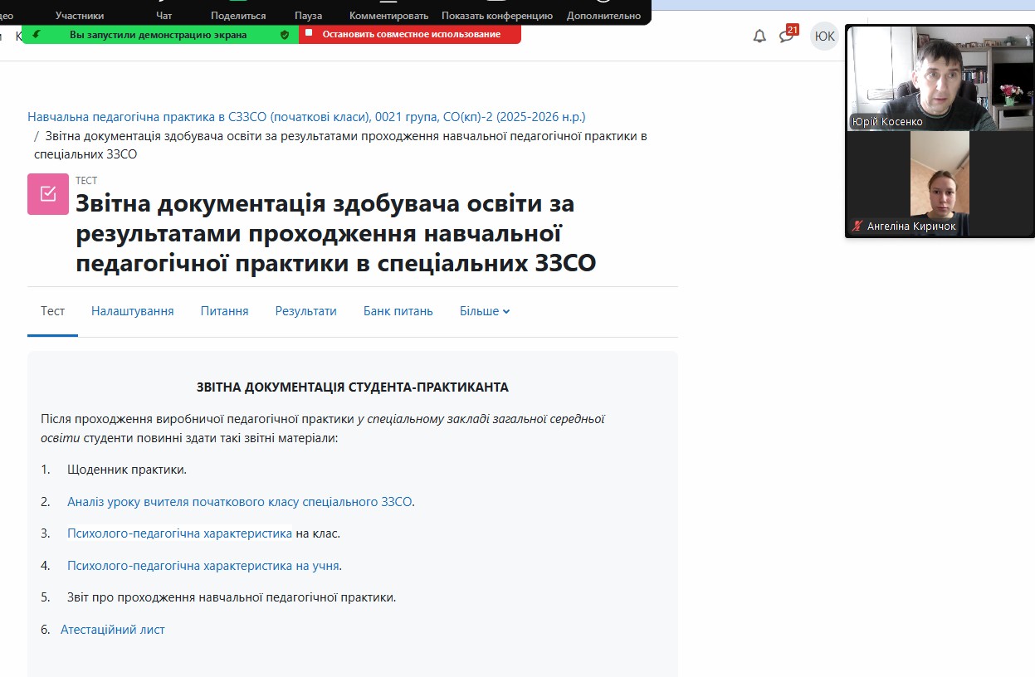Open Психолого-педагогічна характеристика на учня link

click(203, 566)
